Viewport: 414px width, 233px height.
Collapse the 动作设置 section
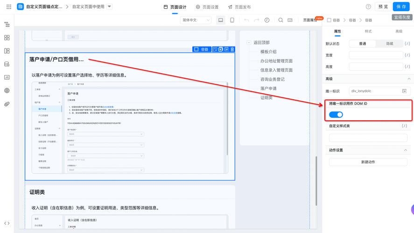pyautogui.click(x=406, y=150)
